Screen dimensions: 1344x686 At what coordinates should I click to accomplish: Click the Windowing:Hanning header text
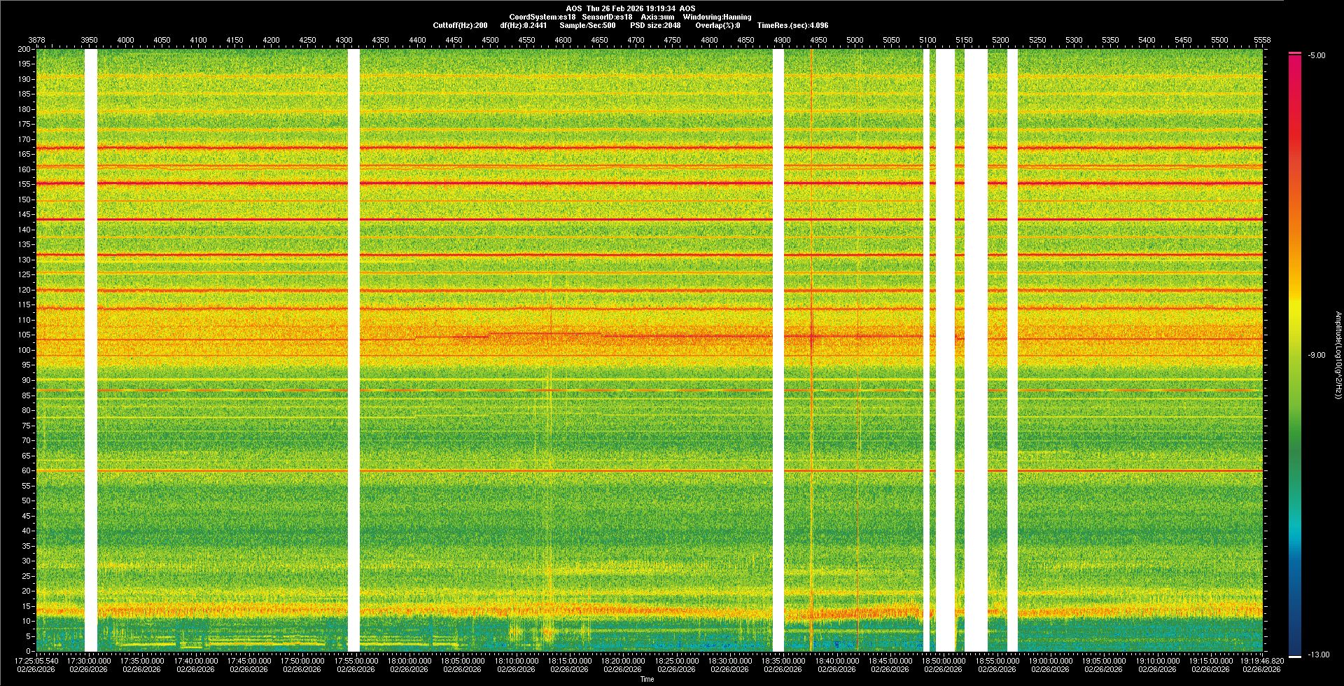click(x=717, y=17)
